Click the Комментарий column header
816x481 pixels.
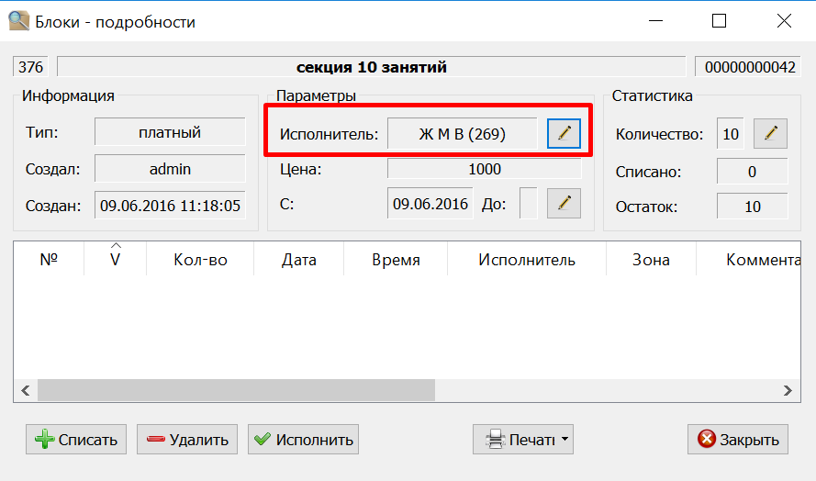[x=748, y=259]
